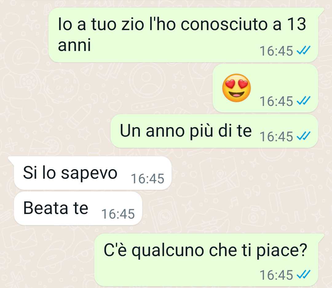Click double checkmark on 'C'è qualcuno che ti piace?'
The image size is (332, 288).
coord(304,274)
